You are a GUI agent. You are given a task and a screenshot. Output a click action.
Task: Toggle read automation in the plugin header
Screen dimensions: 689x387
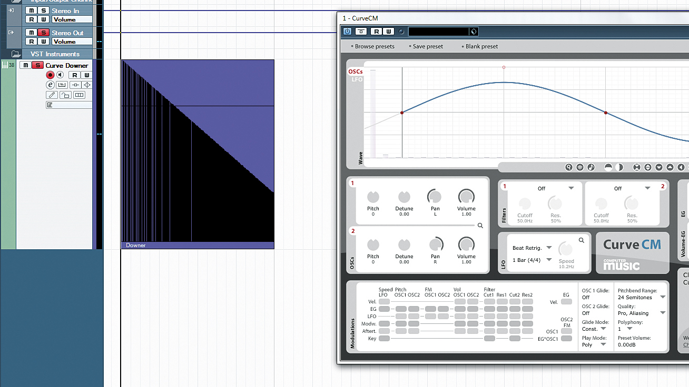tap(376, 32)
